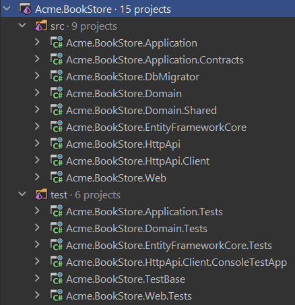This screenshot has width=295, height=305.
Task: Click C# icon of Acme.BookStore.Web
Action: [57, 177]
